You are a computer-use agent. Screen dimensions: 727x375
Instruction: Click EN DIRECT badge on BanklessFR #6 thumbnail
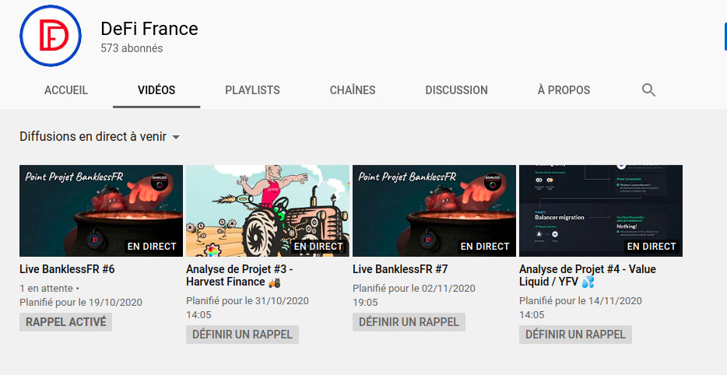tap(152, 247)
